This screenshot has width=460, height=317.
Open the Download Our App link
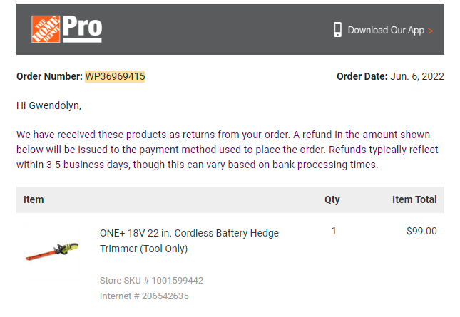tap(386, 30)
